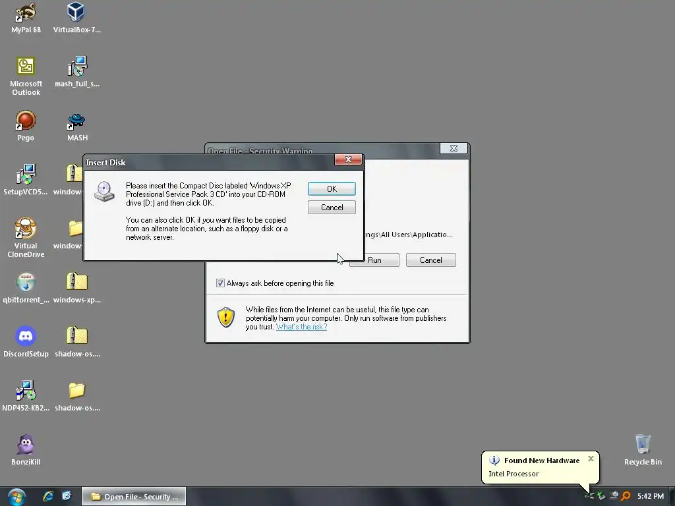Image resolution: width=675 pixels, height=506 pixels.
Task: Click the new hardware tray icon under the balloon
Action: pos(589,496)
